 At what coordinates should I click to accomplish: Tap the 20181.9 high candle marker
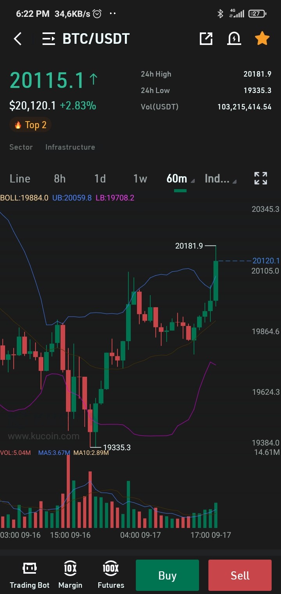(189, 246)
